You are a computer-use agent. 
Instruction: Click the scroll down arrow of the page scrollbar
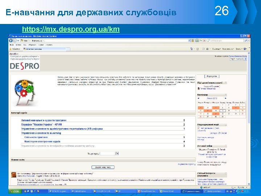(249, 184)
